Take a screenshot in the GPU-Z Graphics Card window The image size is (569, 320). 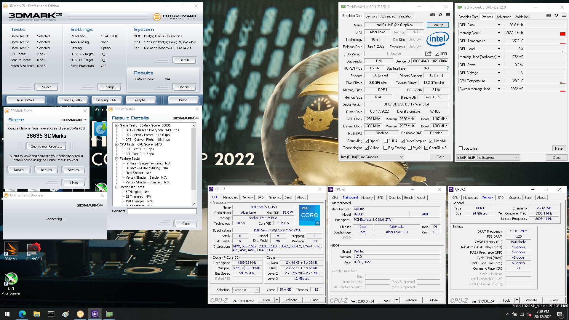click(433, 15)
